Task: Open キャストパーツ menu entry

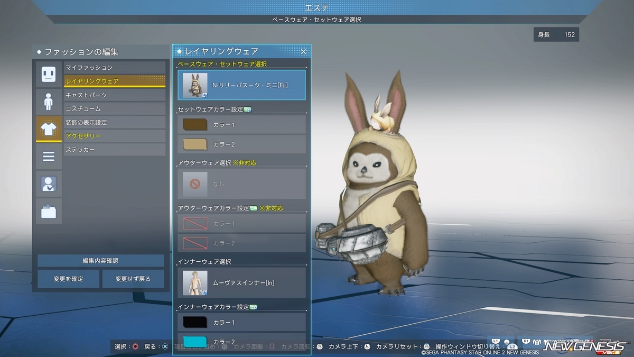Action: (x=115, y=95)
